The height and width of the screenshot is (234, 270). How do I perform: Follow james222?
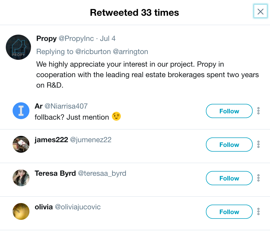point(229,145)
